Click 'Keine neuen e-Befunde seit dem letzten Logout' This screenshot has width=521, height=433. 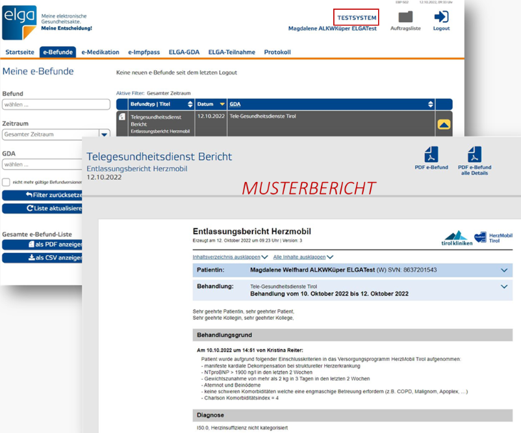click(177, 73)
